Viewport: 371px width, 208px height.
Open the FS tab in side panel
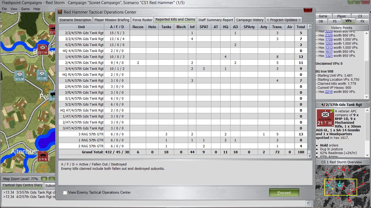click(x=334, y=21)
